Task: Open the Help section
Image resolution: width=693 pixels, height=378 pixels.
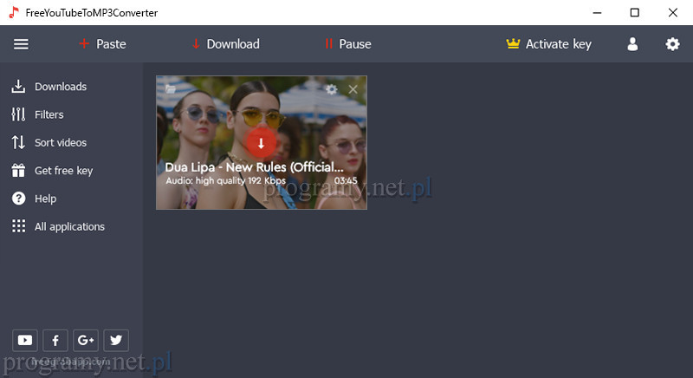Action: pyautogui.click(x=45, y=199)
